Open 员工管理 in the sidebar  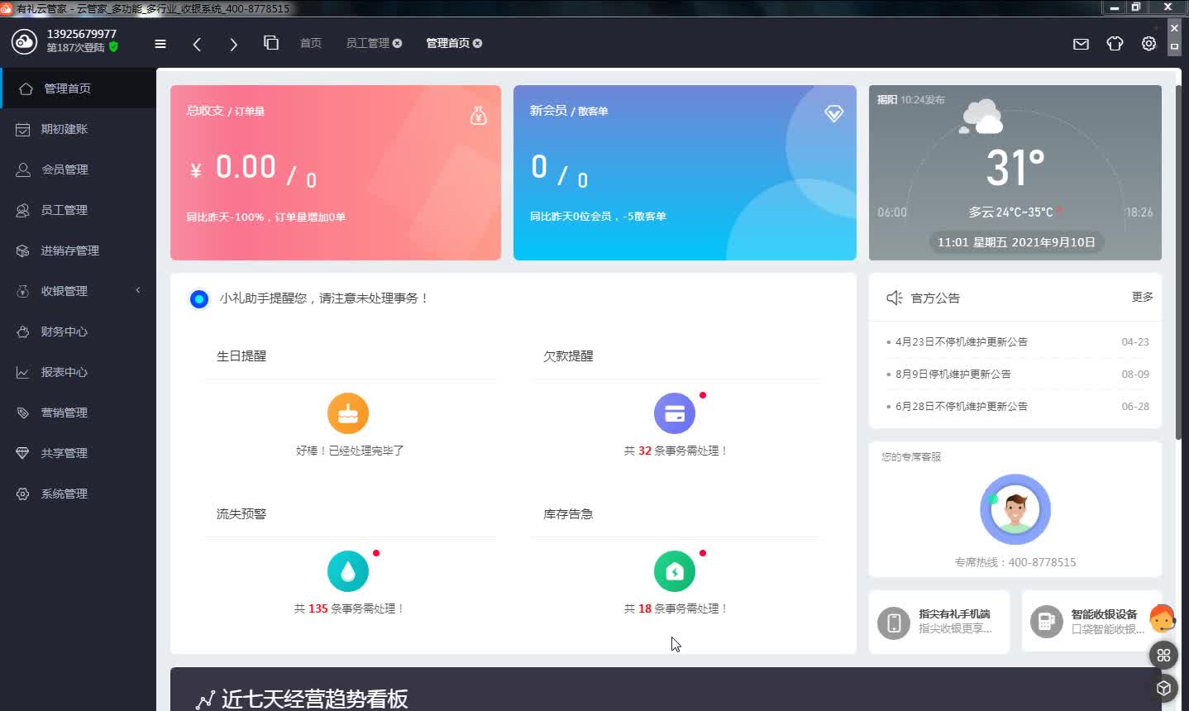click(x=79, y=210)
